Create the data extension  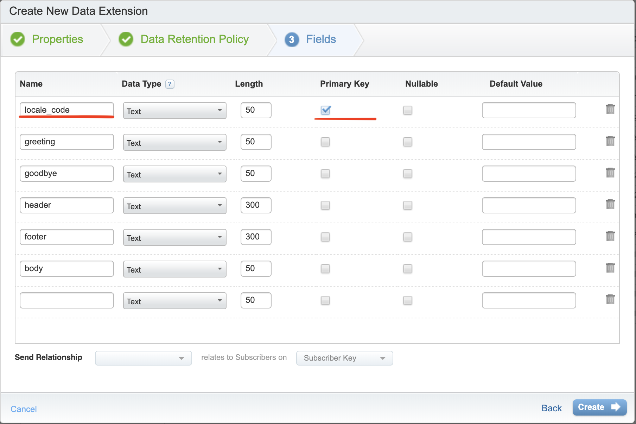tap(599, 407)
